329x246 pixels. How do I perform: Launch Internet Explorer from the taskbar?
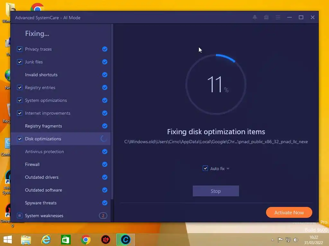pos(46,240)
